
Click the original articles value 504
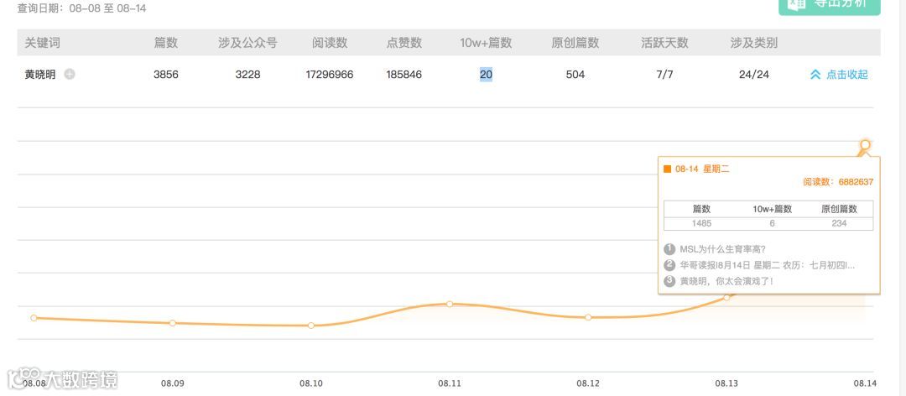point(575,75)
